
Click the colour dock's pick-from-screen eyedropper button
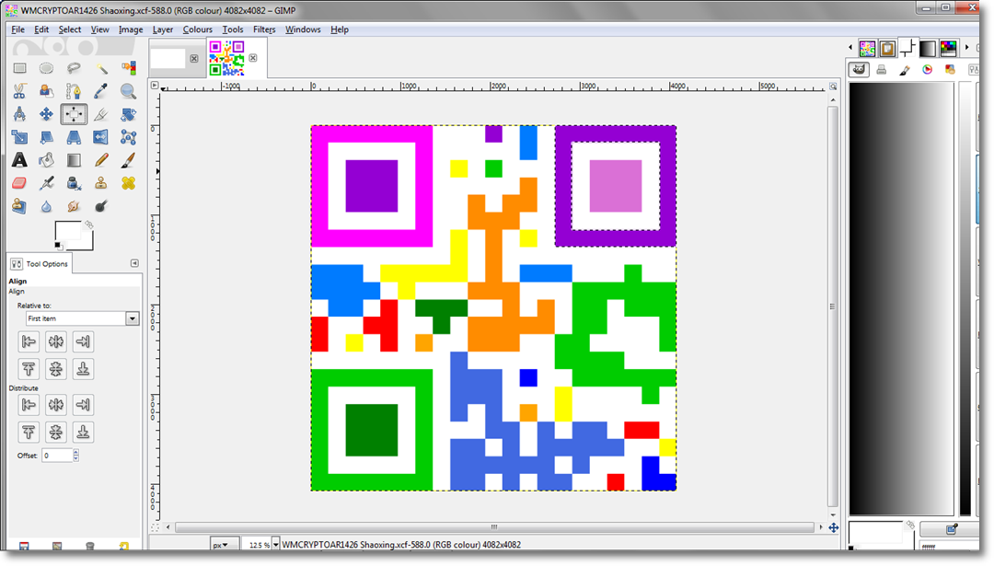coord(950,529)
